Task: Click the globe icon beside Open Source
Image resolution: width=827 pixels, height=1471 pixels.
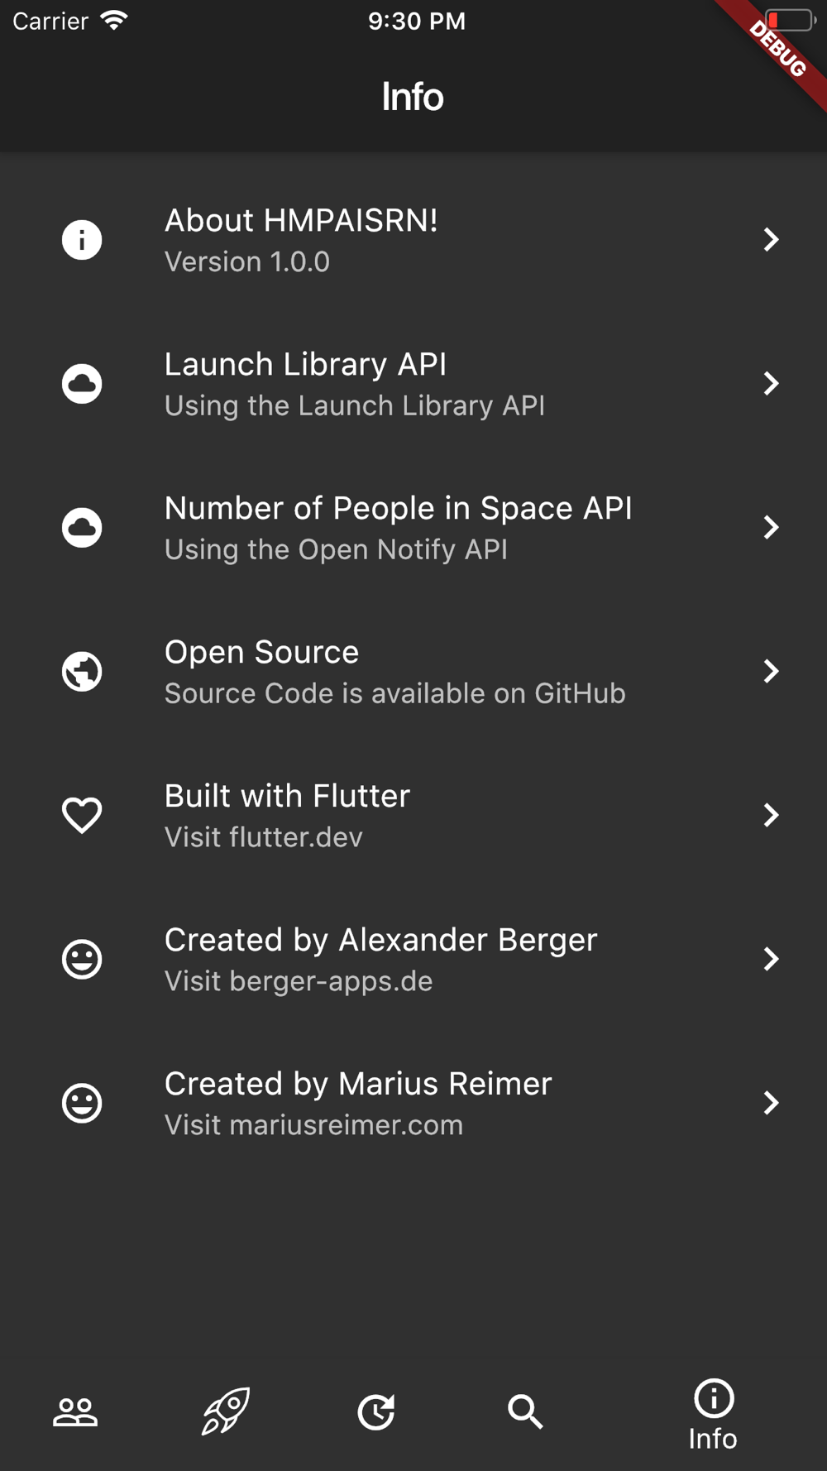Action: click(82, 671)
